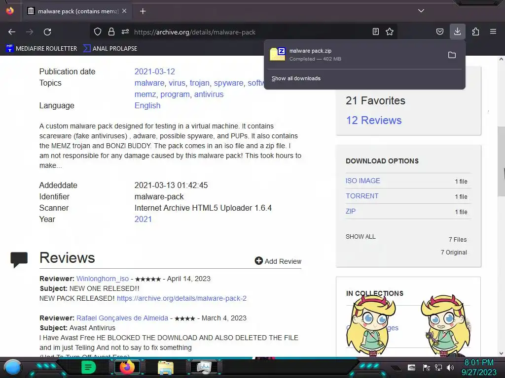This screenshot has height=378, width=505.
Task: View site security padlock info
Action: pyautogui.click(x=111, y=31)
